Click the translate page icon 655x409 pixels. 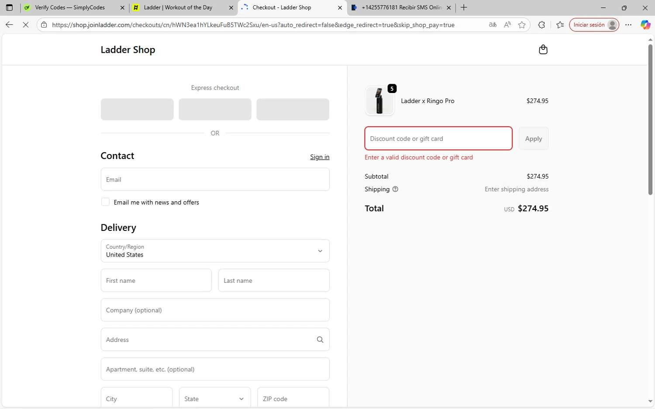click(x=493, y=25)
